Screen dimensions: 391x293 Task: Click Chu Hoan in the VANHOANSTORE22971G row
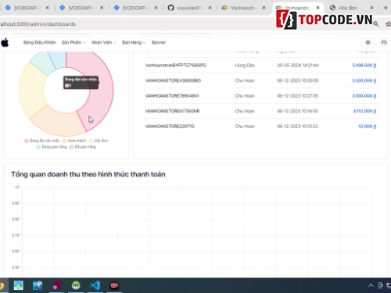click(245, 127)
